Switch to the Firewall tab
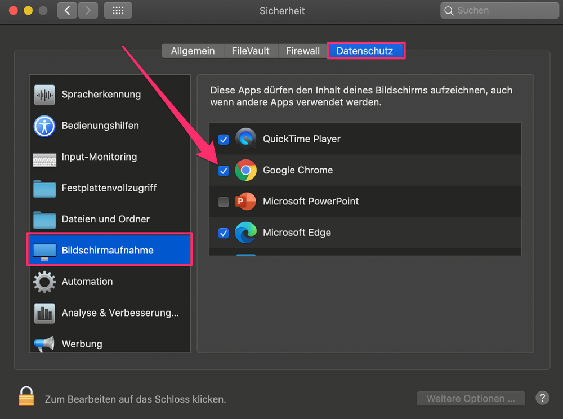The width and height of the screenshot is (563, 419). [x=303, y=51]
